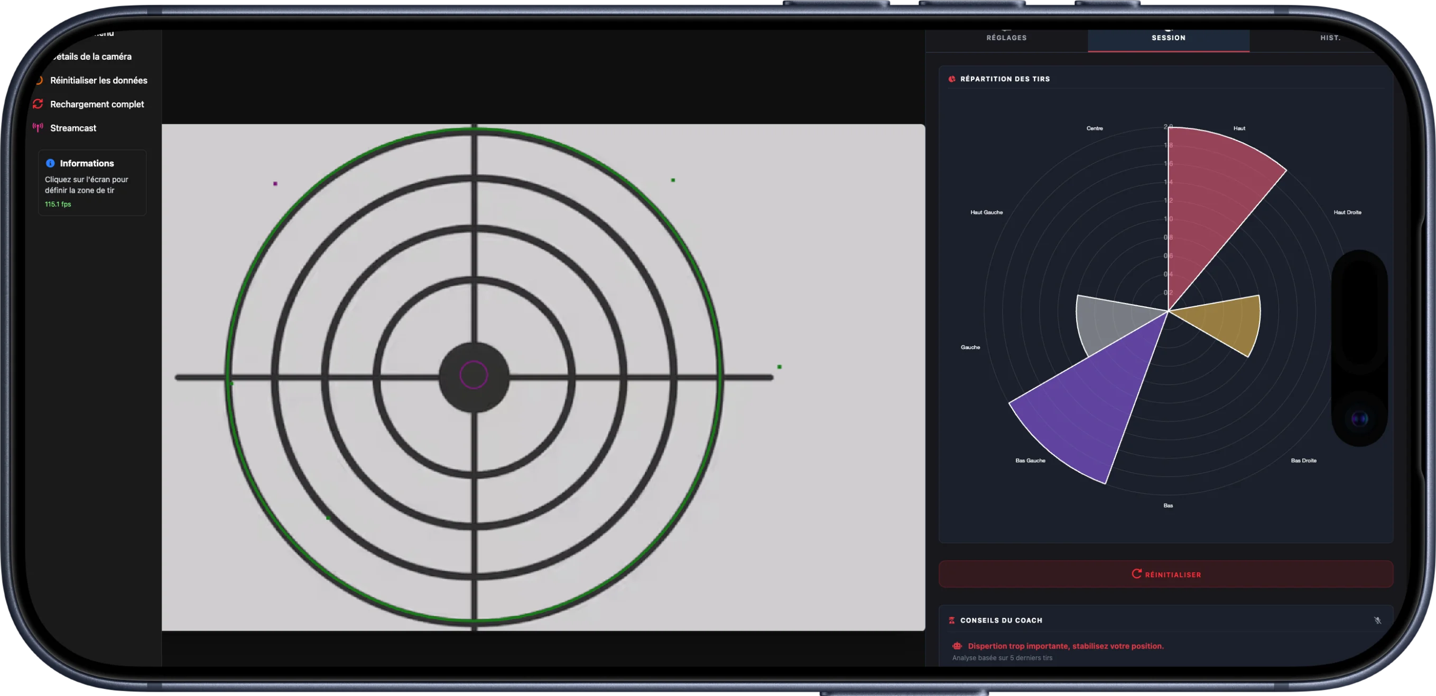The height and width of the screenshot is (696, 1436).
Task: Switch to the Session tab
Action: point(1169,38)
